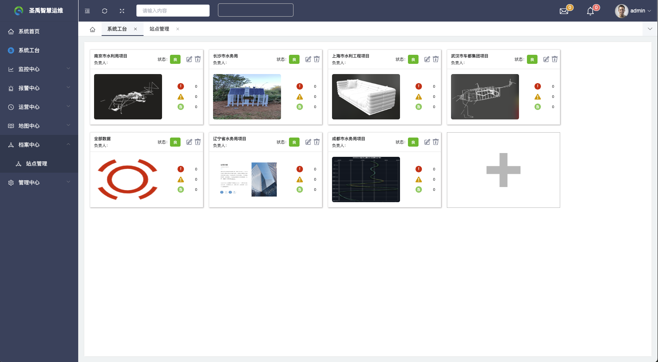Viewport: 658px width, 362px height.
Task: Add a new project with plus card
Action: [x=503, y=170]
